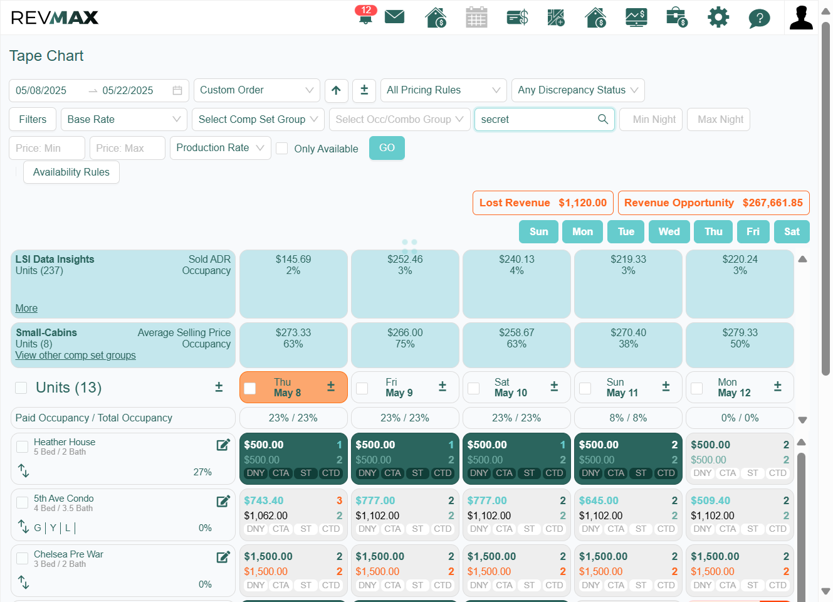Click the Price: Min input field
Image resolution: width=833 pixels, height=602 pixels.
pyautogui.click(x=47, y=148)
